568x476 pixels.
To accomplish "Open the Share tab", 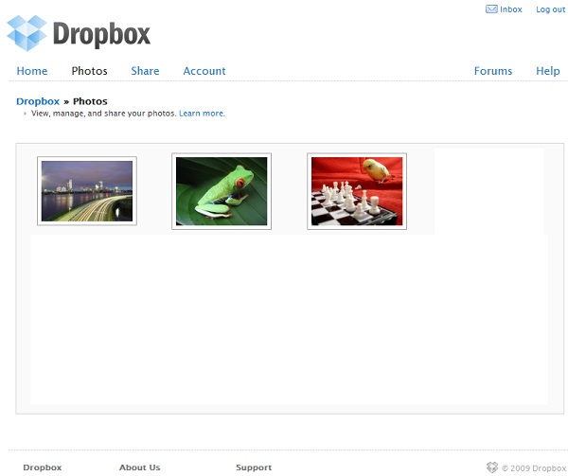I will click(x=145, y=71).
